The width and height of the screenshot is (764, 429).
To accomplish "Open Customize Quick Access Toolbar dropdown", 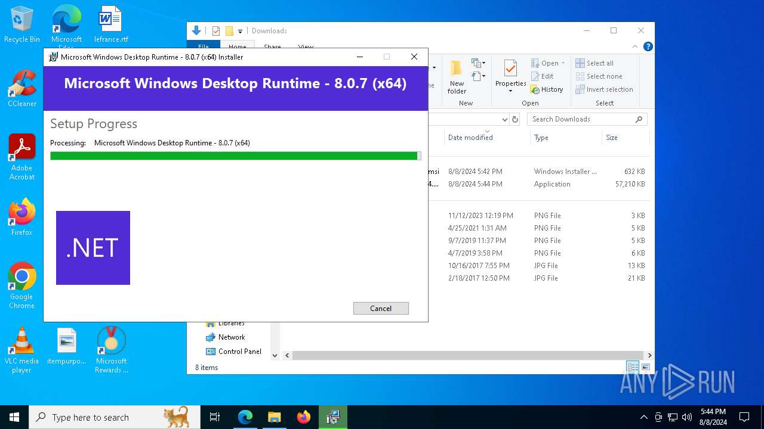I will pyautogui.click(x=240, y=31).
